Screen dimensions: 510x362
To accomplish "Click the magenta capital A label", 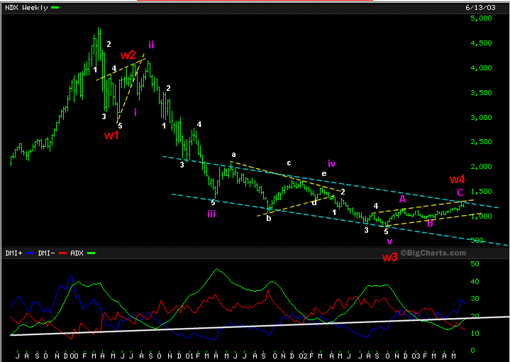I will [402, 199].
